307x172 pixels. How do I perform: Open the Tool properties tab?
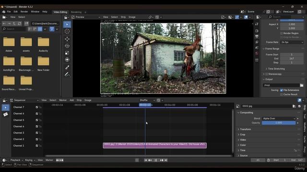[257, 24]
